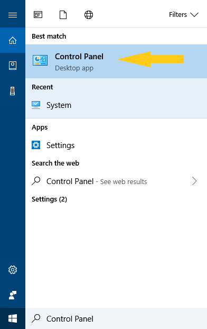
Task: Open the Control Panel best match
Action: point(116,61)
